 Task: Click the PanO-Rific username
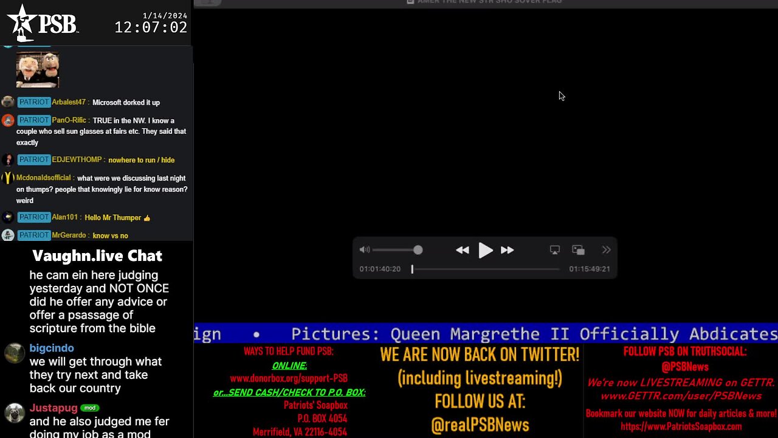(x=69, y=120)
